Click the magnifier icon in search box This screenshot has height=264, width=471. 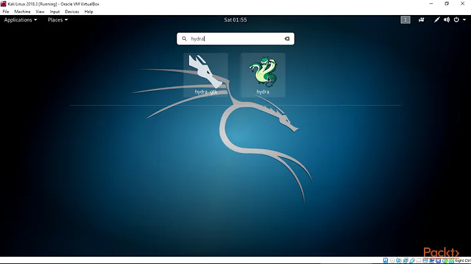(x=184, y=39)
